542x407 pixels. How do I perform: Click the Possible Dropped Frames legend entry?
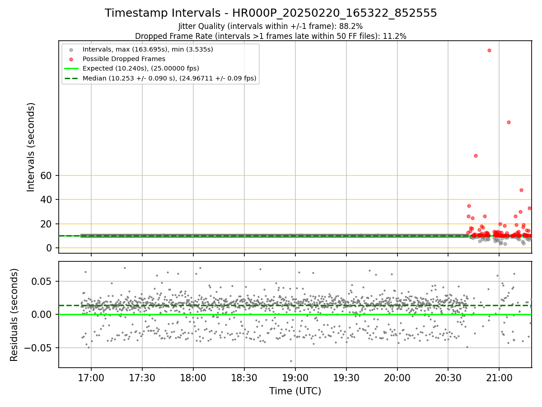[124, 59]
